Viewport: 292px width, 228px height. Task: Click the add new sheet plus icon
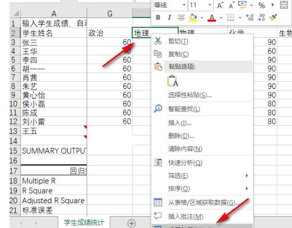(131, 223)
